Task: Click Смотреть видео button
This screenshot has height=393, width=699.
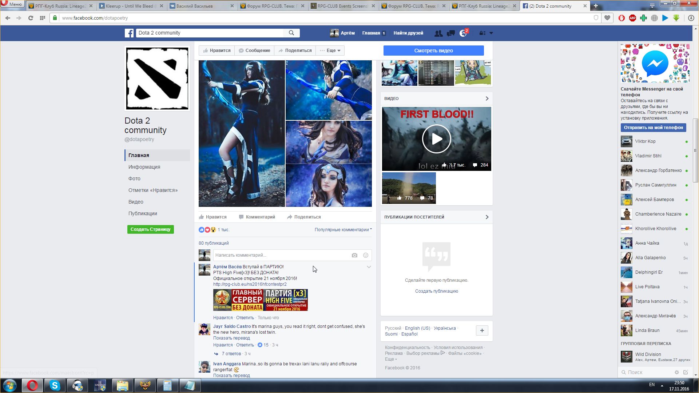Action: [433, 51]
